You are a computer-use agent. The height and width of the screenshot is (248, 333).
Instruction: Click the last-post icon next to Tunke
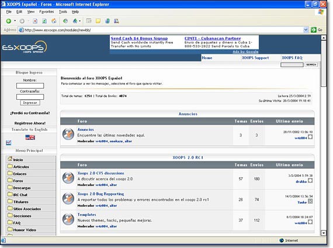click(x=310, y=201)
